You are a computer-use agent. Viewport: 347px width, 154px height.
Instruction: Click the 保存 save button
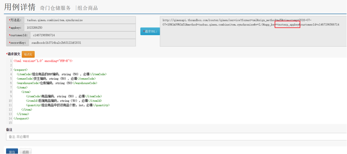12,151
